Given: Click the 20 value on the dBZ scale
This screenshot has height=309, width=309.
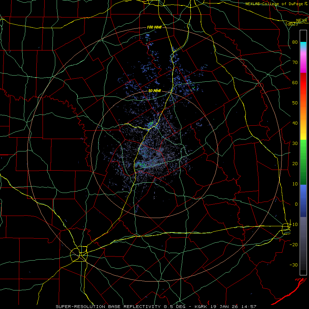Looking at the screenshot, I should pyautogui.click(x=295, y=163).
